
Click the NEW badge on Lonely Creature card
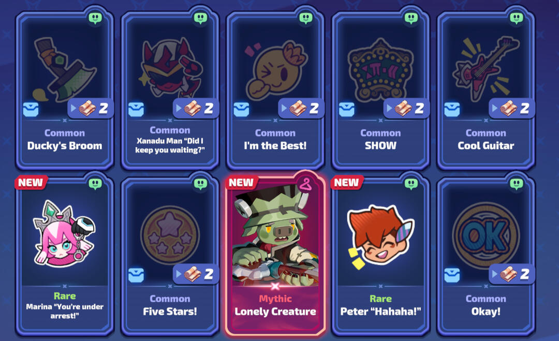[241, 182]
